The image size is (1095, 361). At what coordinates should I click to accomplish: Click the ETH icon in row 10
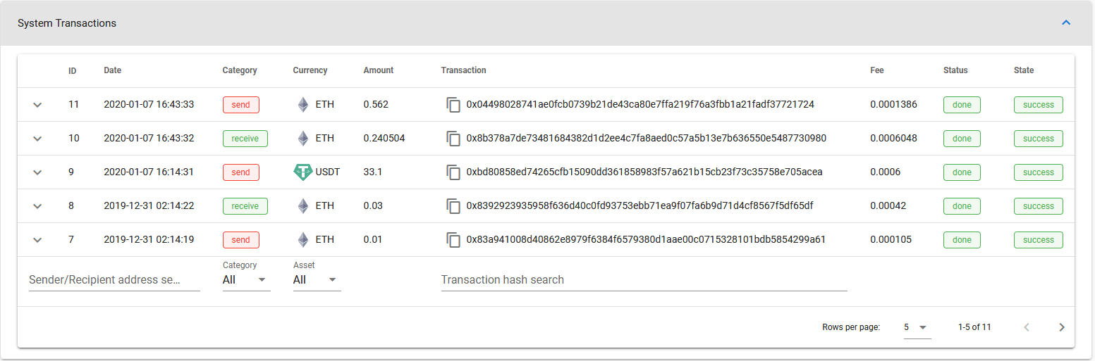(x=302, y=139)
